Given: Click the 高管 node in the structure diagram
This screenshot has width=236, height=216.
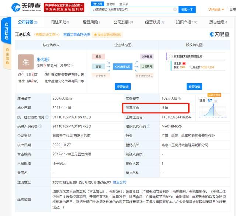Looking at the screenshot, I should pos(98,66).
